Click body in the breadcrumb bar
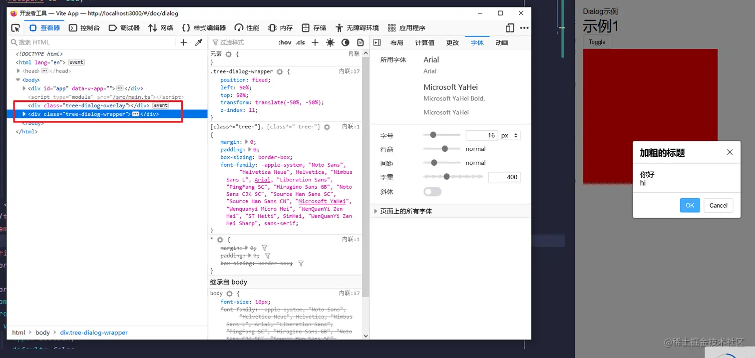The width and height of the screenshot is (755, 358). (42, 333)
